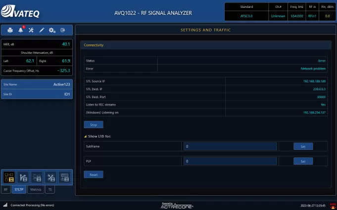337x210 pixels.
Task: Click the Network problem error text
Action: [313, 69]
